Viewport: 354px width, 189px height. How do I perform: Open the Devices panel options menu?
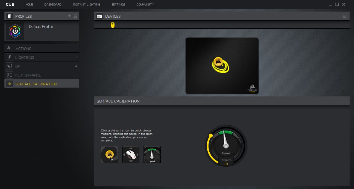tap(345, 16)
